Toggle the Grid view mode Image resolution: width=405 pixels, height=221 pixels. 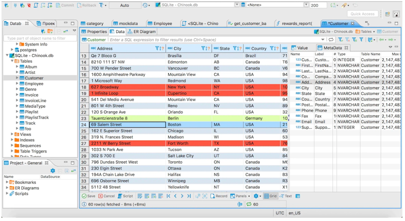tap(270, 196)
